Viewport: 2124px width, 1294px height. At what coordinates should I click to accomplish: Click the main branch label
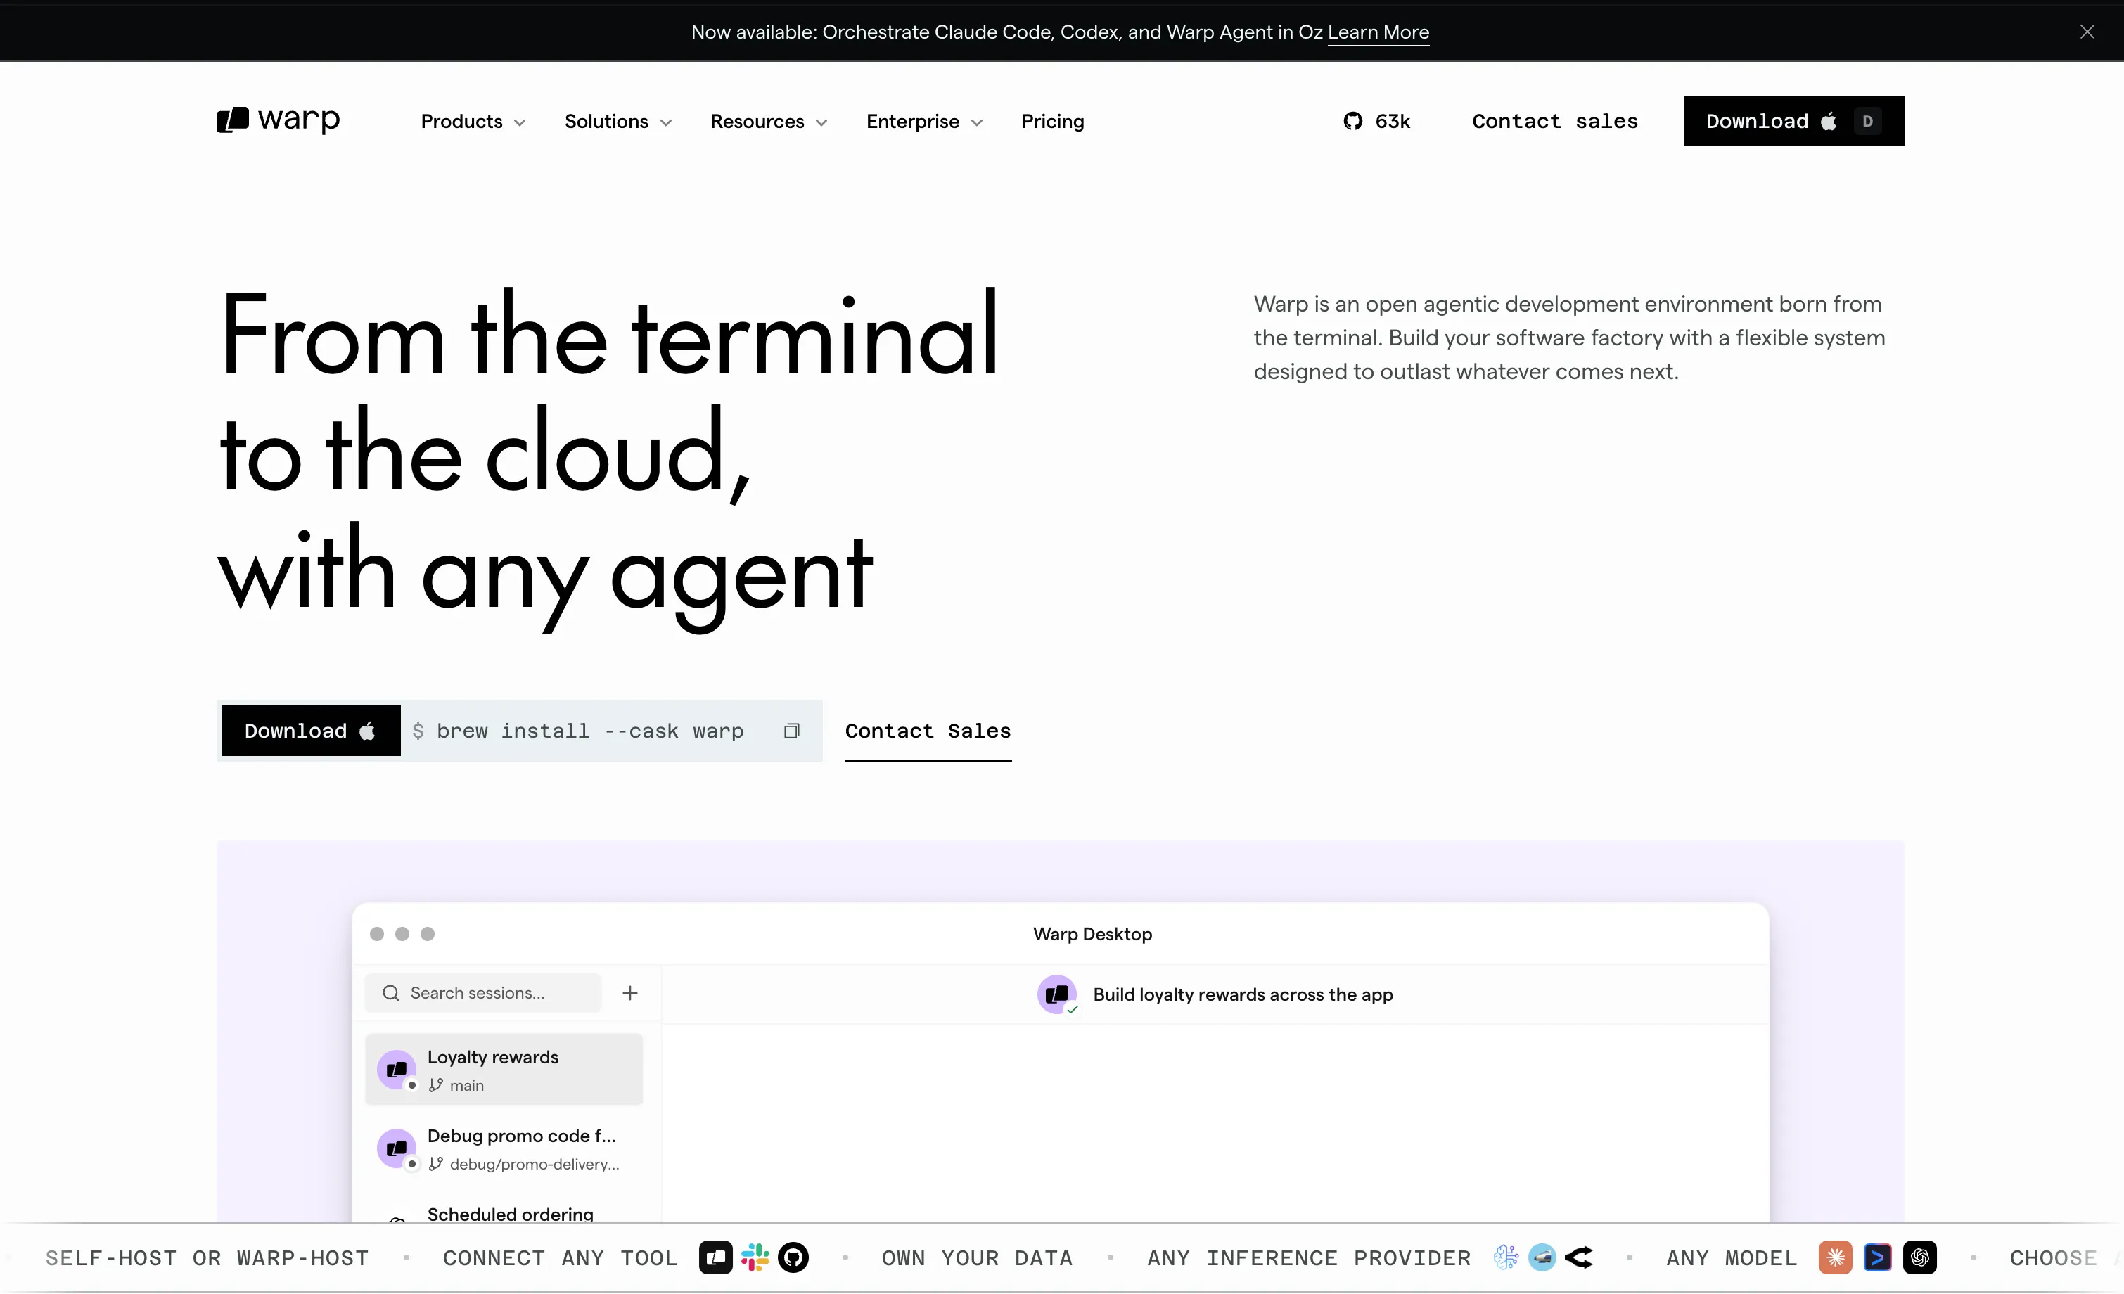coord(466,1085)
